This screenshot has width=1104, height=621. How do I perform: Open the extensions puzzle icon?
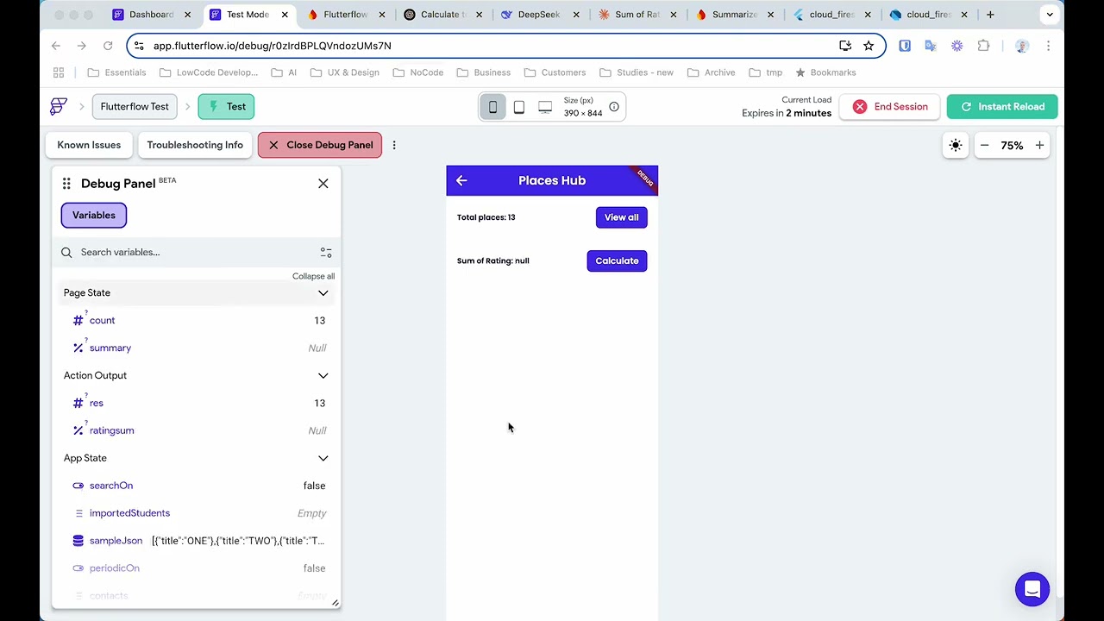point(983,46)
